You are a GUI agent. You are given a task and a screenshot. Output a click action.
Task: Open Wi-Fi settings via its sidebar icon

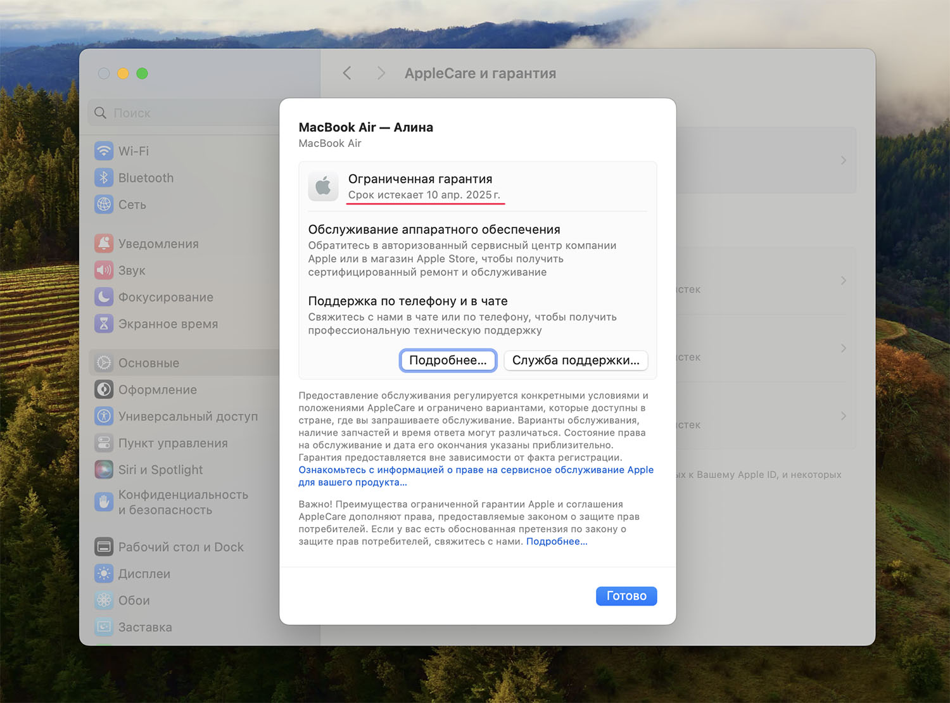pos(104,151)
